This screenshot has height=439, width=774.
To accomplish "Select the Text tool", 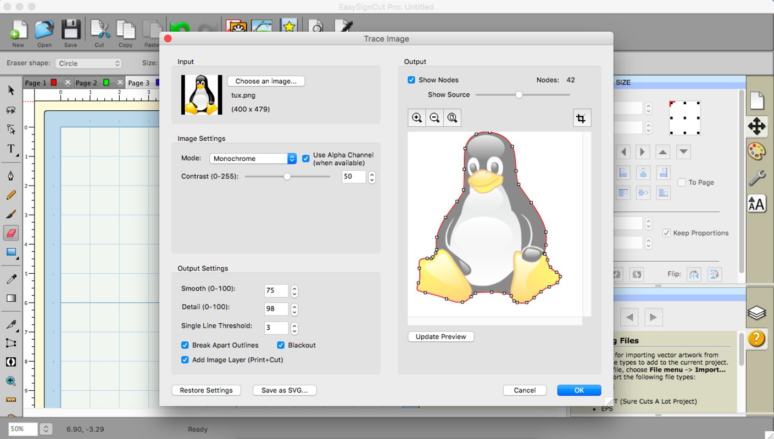I will [11, 149].
